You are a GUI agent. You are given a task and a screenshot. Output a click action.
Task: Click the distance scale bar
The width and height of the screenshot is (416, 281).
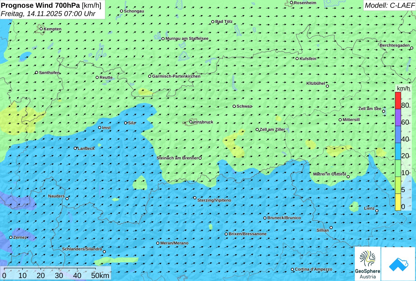[x=50, y=269]
